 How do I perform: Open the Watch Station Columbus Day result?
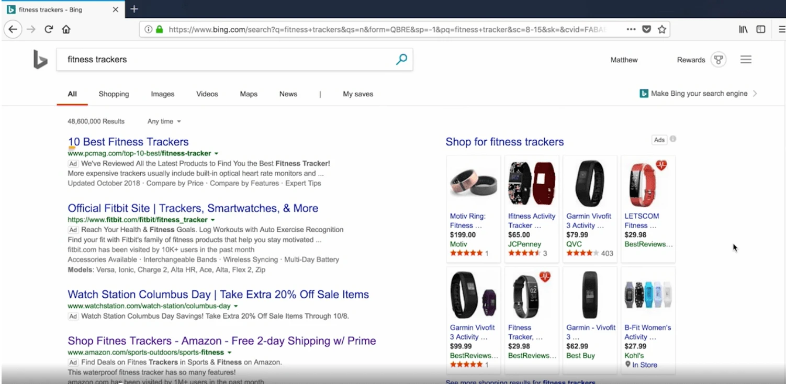218,295
